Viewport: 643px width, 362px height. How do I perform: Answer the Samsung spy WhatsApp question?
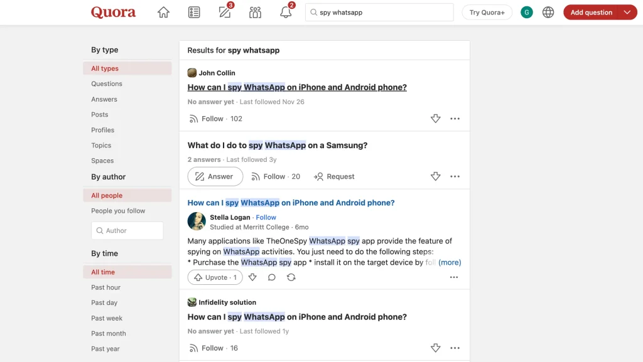tap(215, 176)
